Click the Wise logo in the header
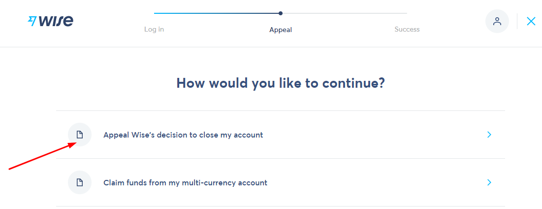Screen dimensions: 542x209 [51, 21]
